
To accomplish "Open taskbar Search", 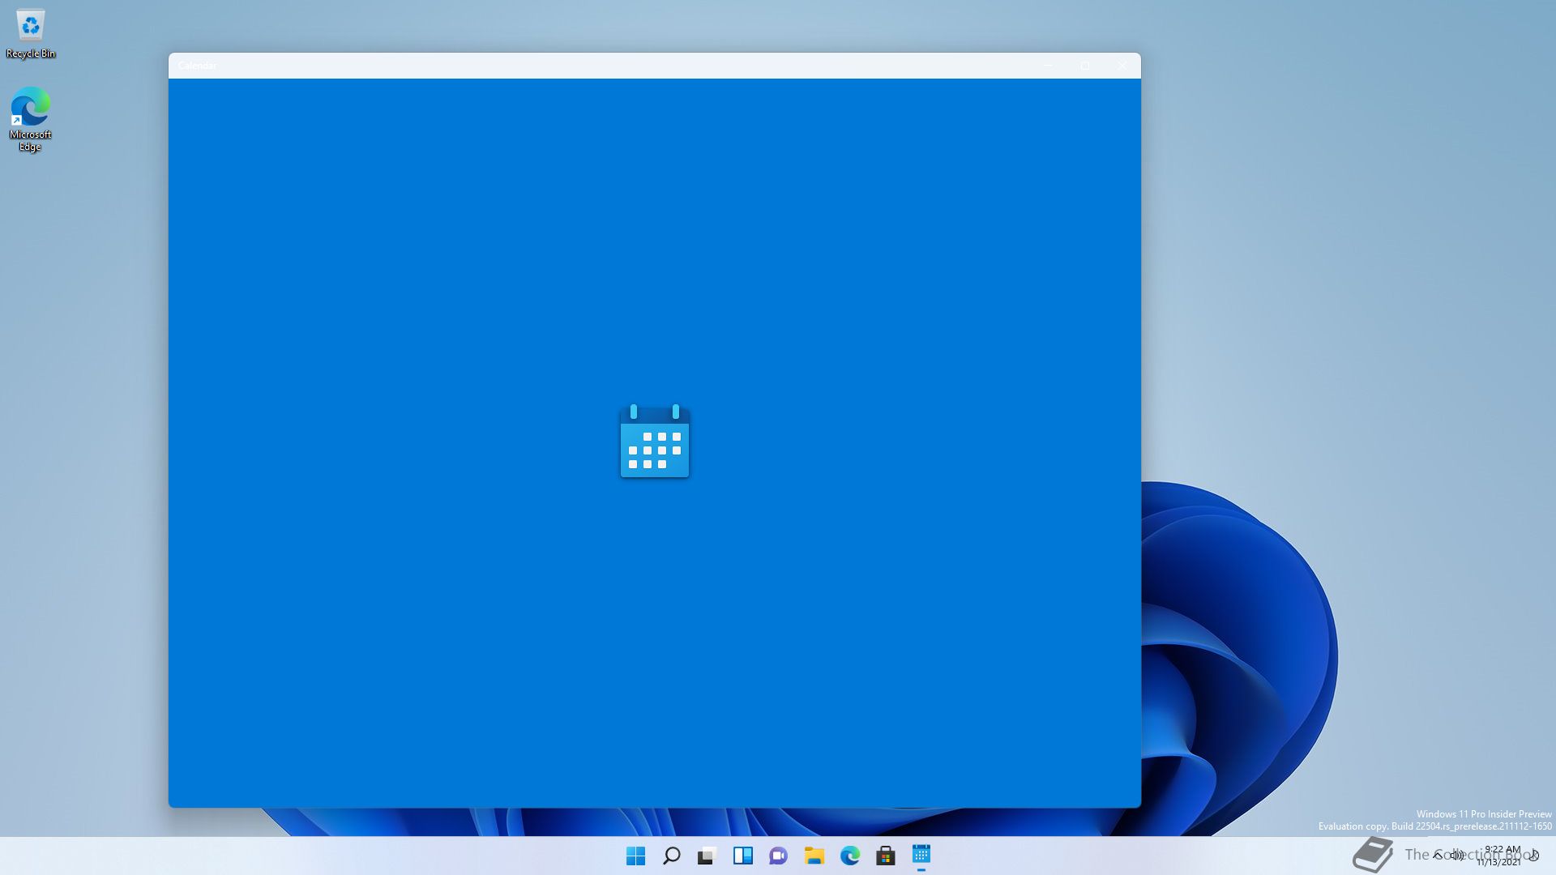I will (672, 856).
